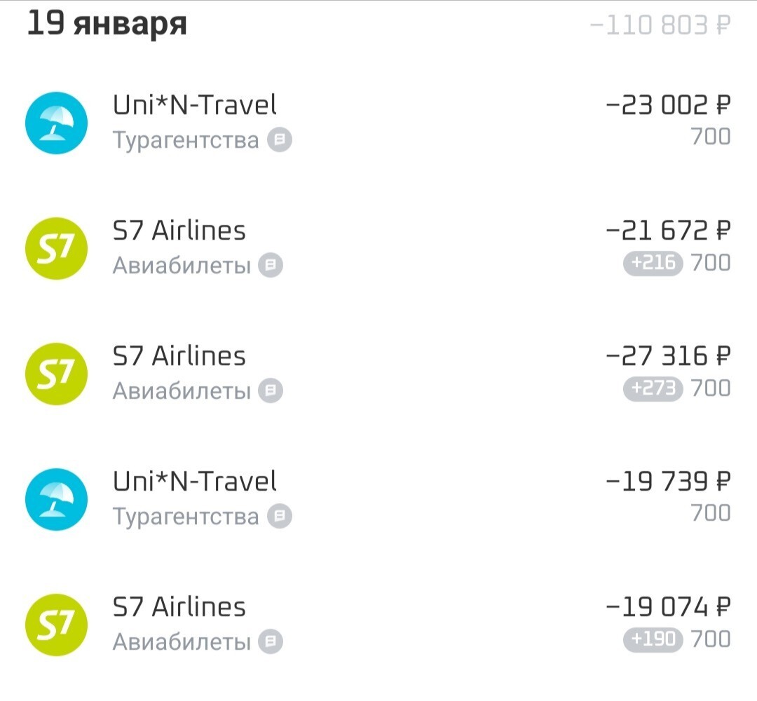
Task: Open note icon beside Турагентства, −19 739 ₽ row
Action: point(280,517)
